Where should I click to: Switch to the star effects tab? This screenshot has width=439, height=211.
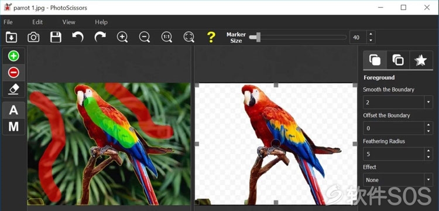[x=420, y=60]
